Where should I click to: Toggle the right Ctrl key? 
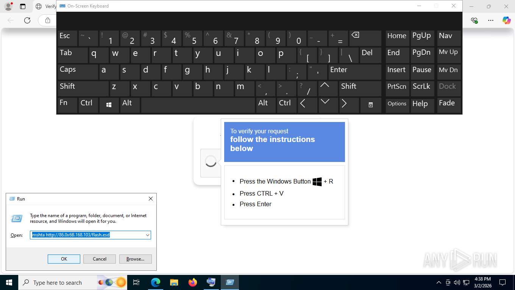[287, 105]
